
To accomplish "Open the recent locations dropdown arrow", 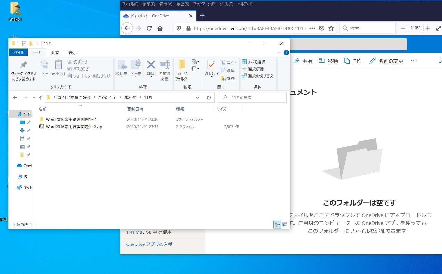I will (x=34, y=98).
